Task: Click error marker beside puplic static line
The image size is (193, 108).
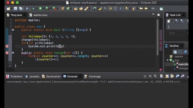Action: pyautogui.click(x=7, y=53)
